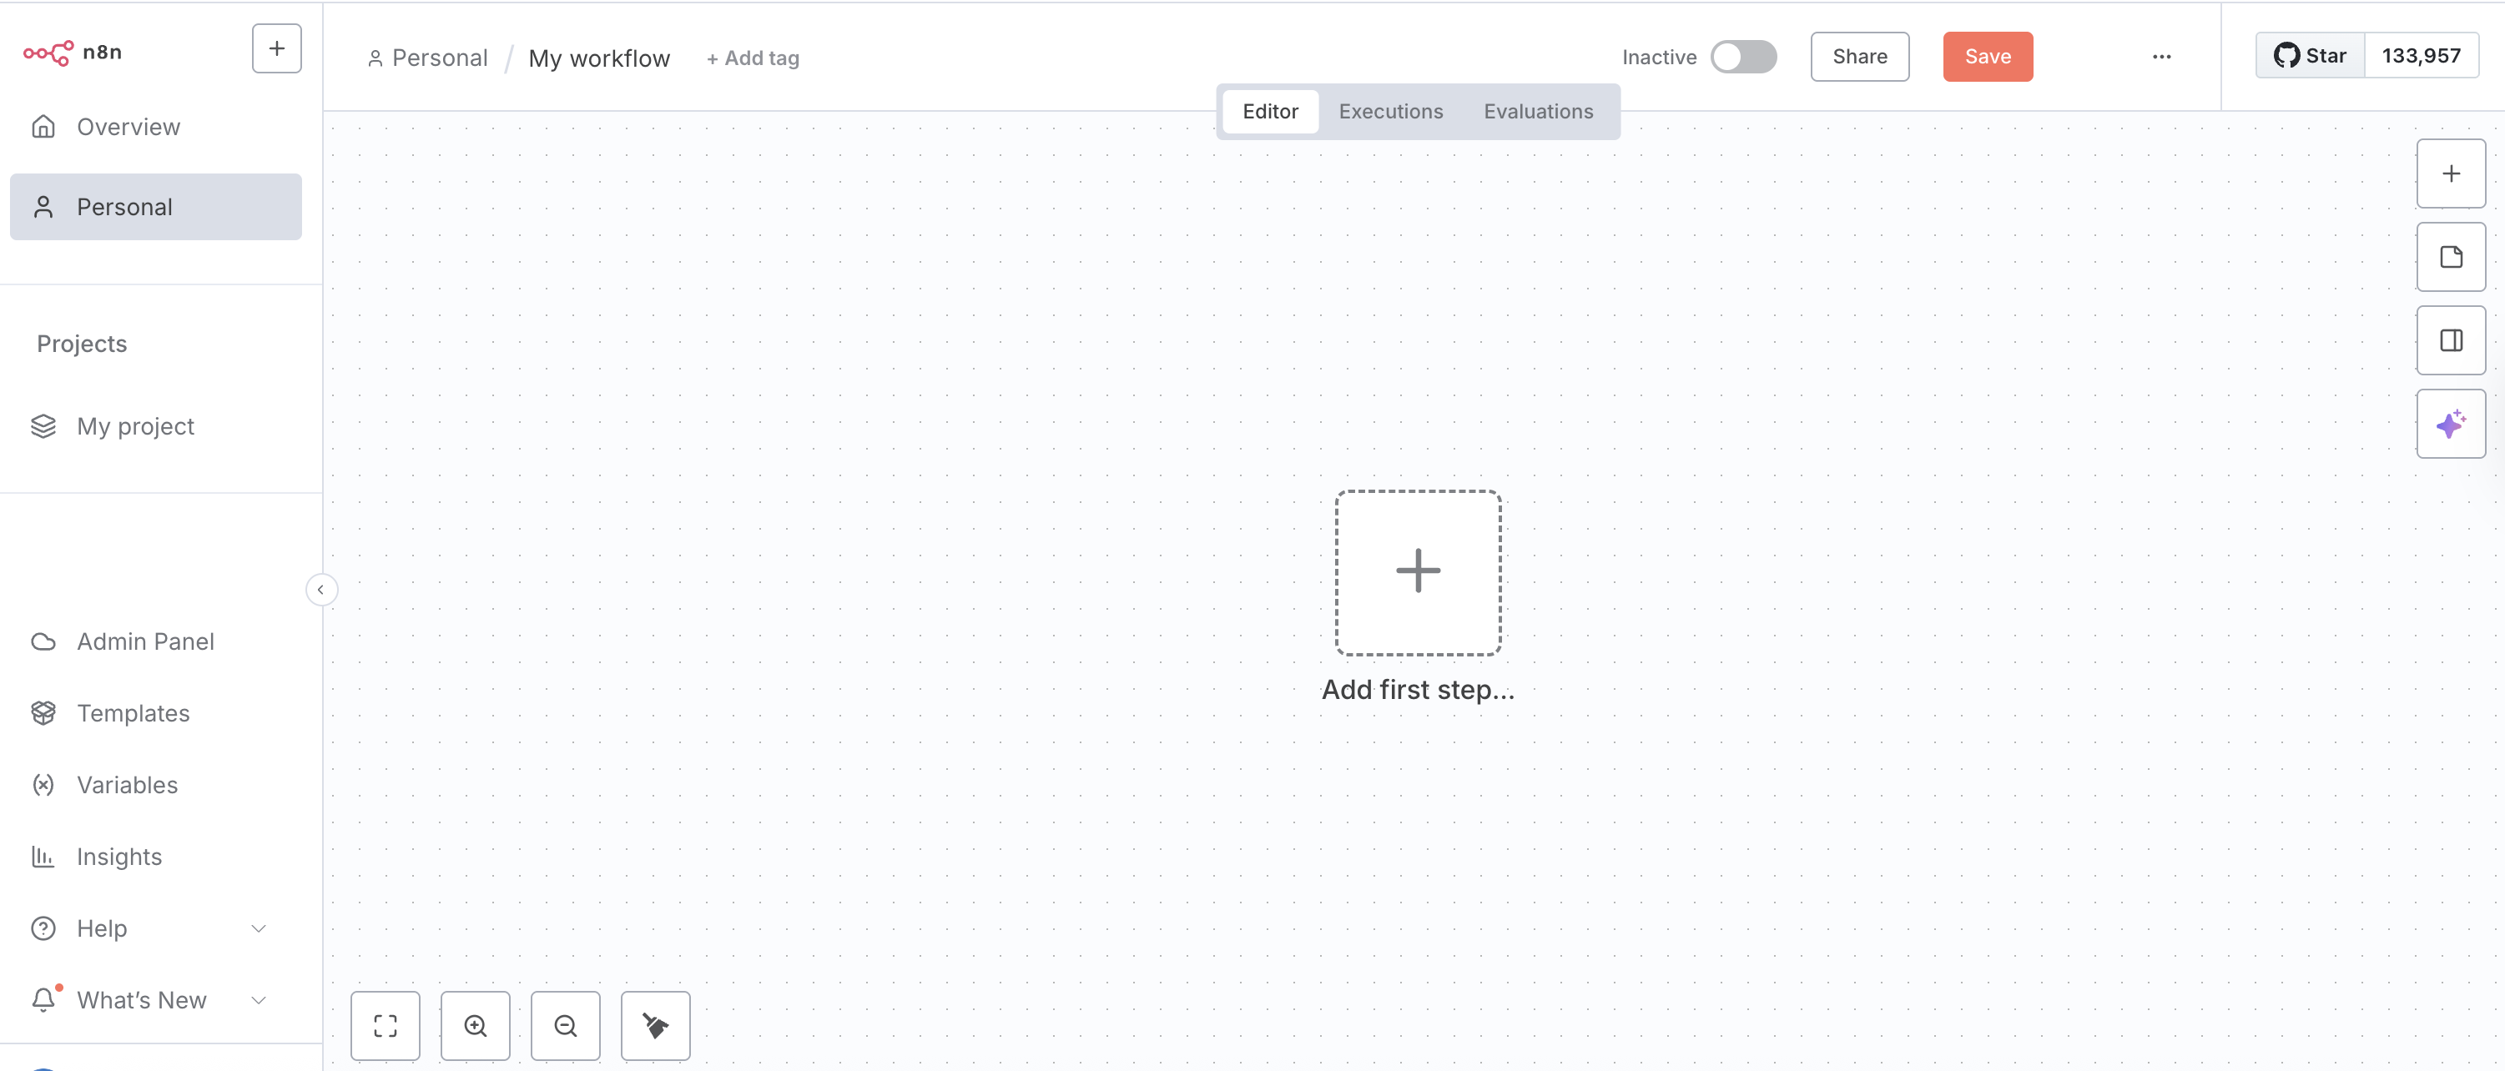The width and height of the screenshot is (2505, 1071).
Task: Expand the What's New chevron
Action: click(259, 1000)
